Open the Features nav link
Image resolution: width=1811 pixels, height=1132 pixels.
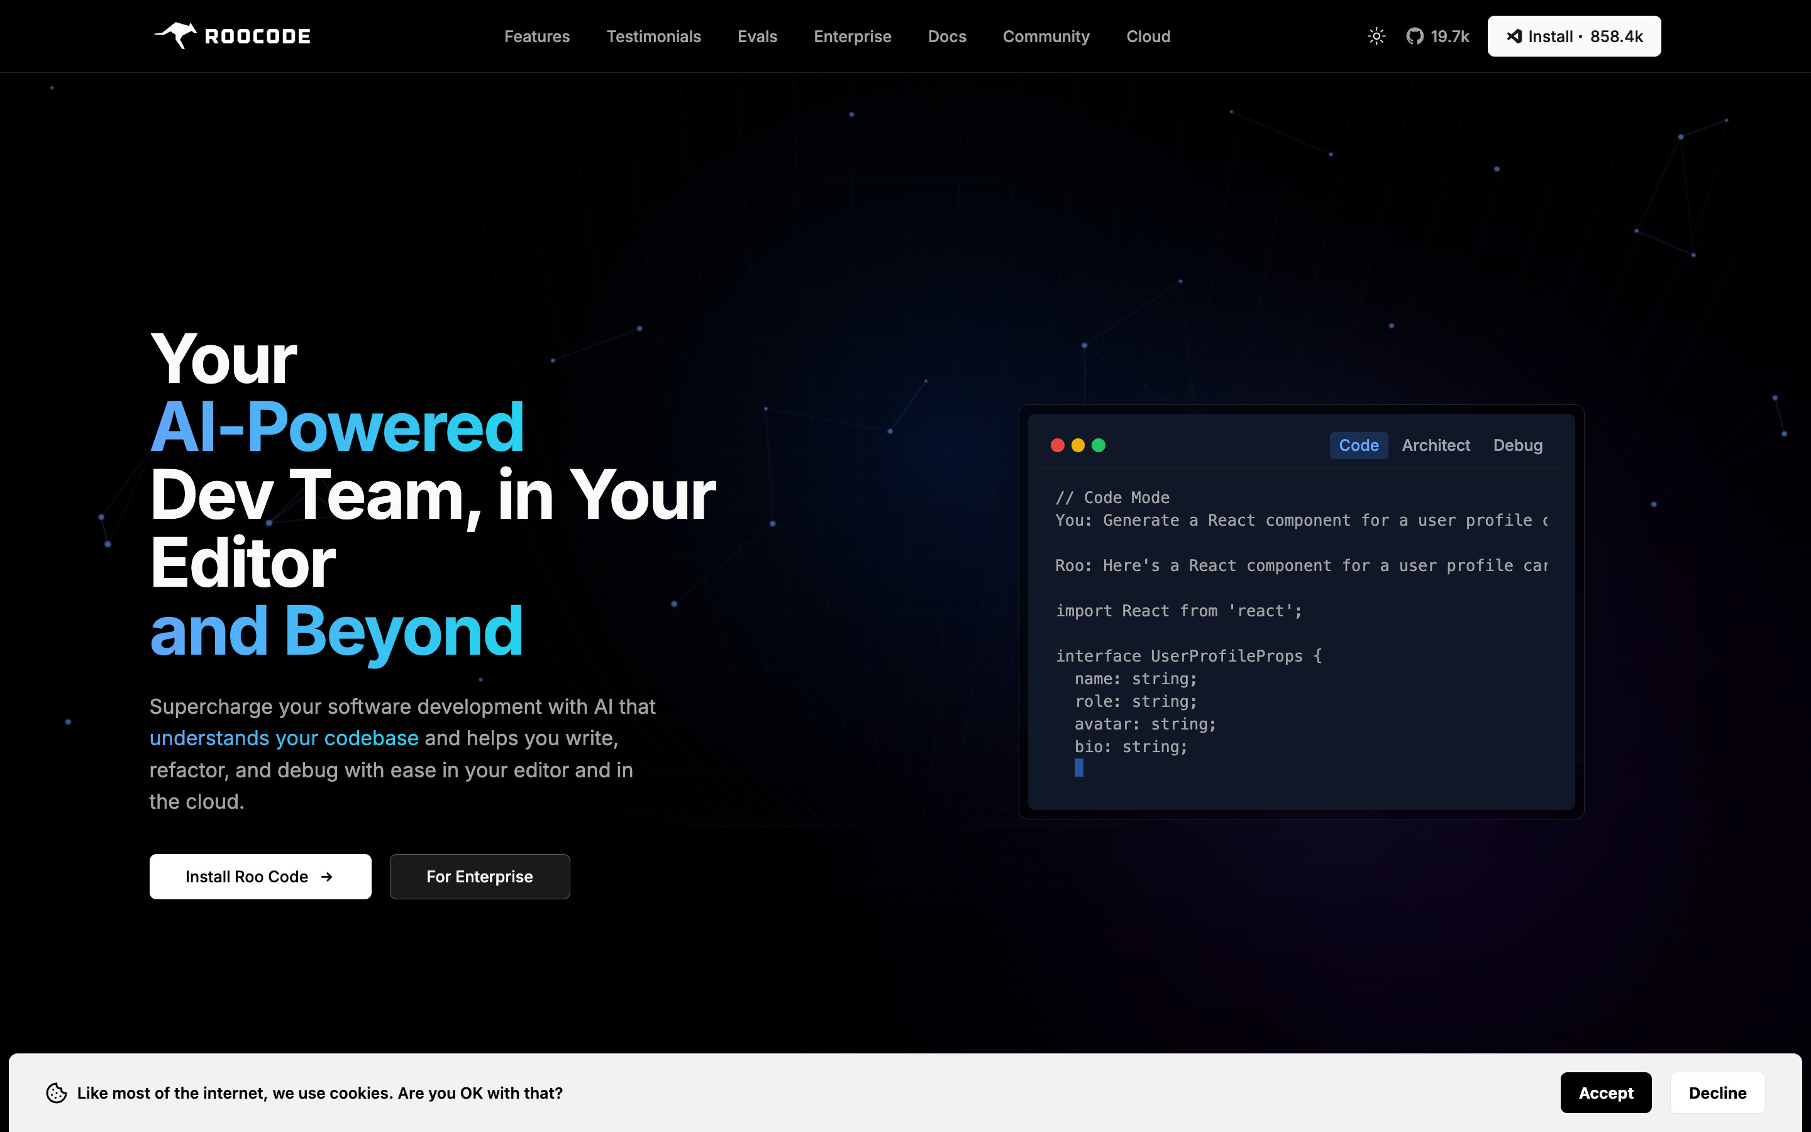[536, 36]
